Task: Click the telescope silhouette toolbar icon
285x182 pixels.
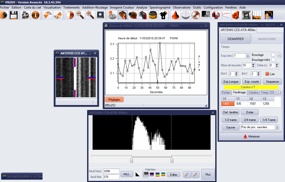Action: 163,15
